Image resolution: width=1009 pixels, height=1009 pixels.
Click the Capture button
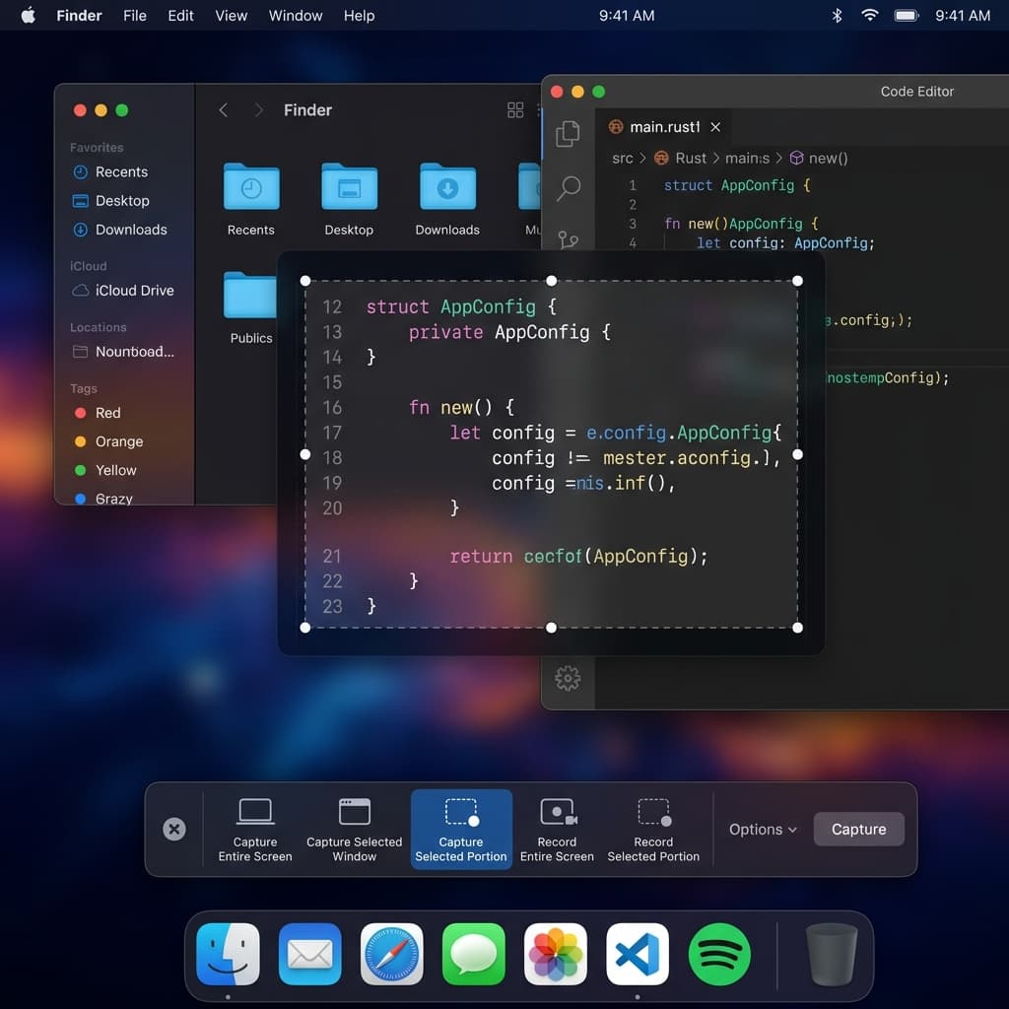pyautogui.click(x=857, y=829)
